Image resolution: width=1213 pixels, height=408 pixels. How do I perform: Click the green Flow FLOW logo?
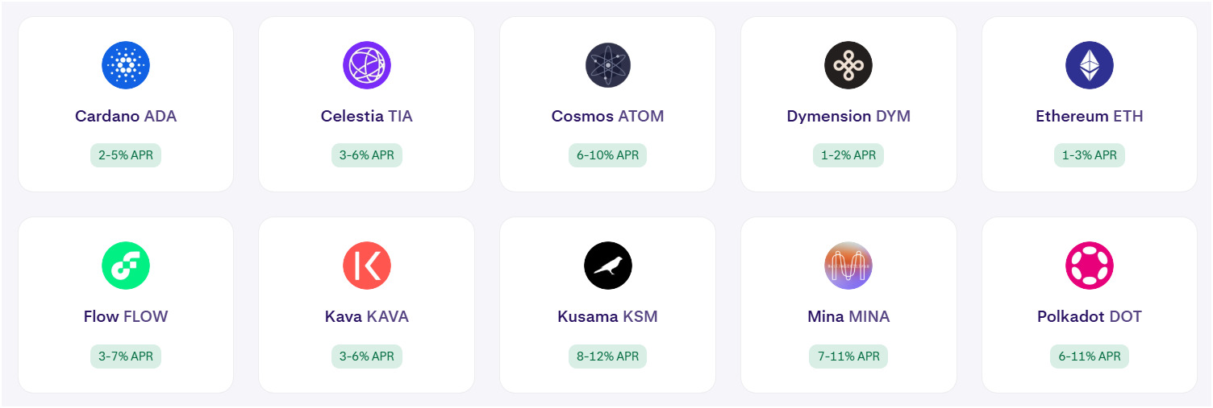pos(126,266)
